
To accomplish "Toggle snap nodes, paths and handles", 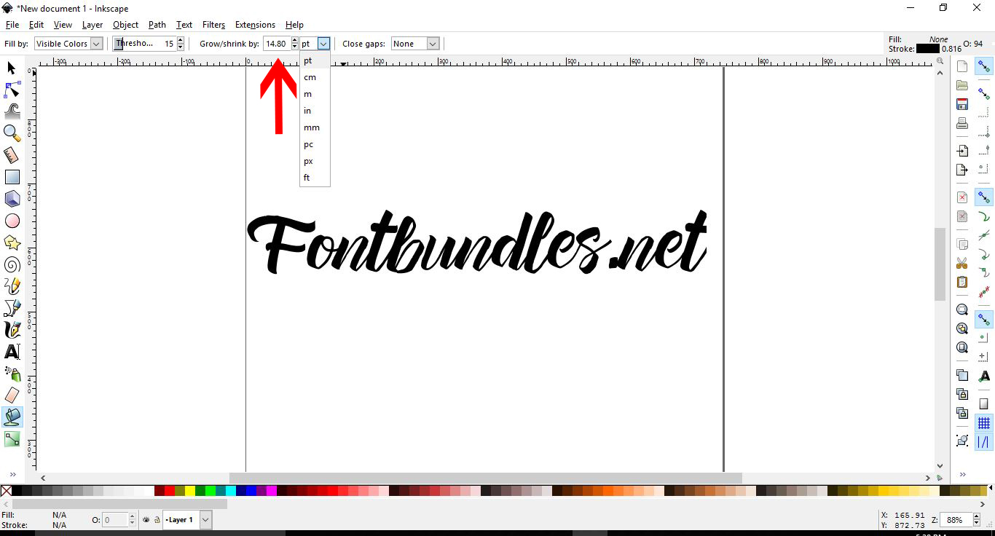I will point(984,197).
